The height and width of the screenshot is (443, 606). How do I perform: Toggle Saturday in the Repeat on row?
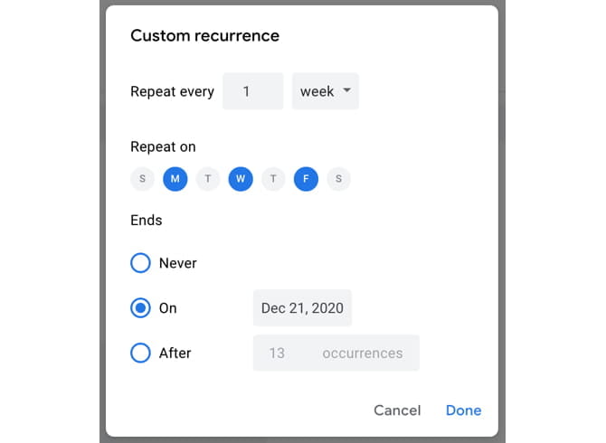(x=338, y=179)
